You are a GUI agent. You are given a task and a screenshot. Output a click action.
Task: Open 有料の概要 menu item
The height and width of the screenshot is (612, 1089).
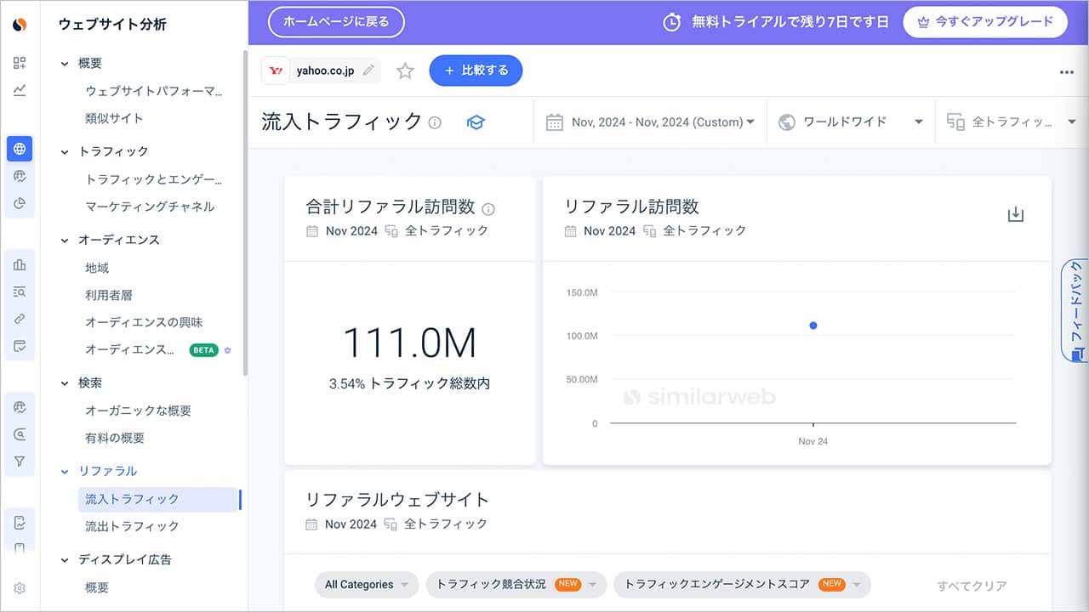[115, 438]
